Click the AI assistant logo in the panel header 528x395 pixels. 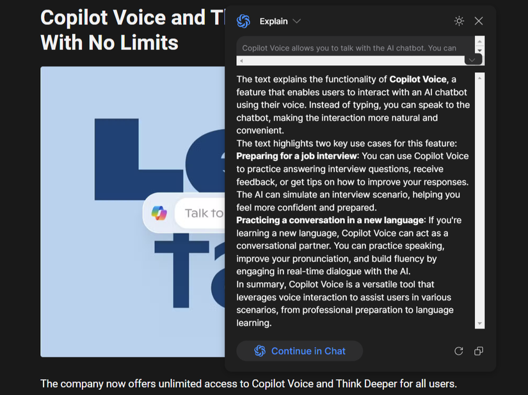tap(243, 21)
